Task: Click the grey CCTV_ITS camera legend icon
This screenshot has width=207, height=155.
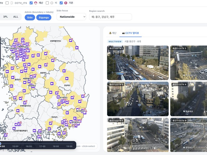Action: [x=12, y=3]
